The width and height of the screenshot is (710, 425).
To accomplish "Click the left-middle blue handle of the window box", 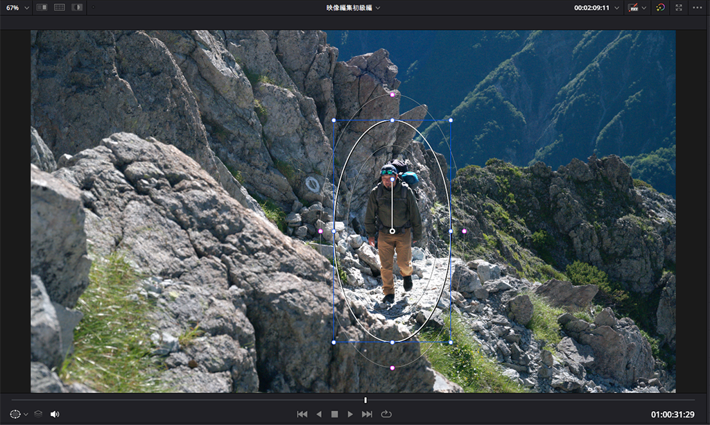I will click(x=334, y=232).
